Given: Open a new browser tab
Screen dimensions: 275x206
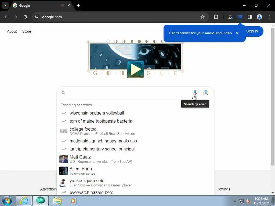Looking at the screenshot, I should [78, 5].
